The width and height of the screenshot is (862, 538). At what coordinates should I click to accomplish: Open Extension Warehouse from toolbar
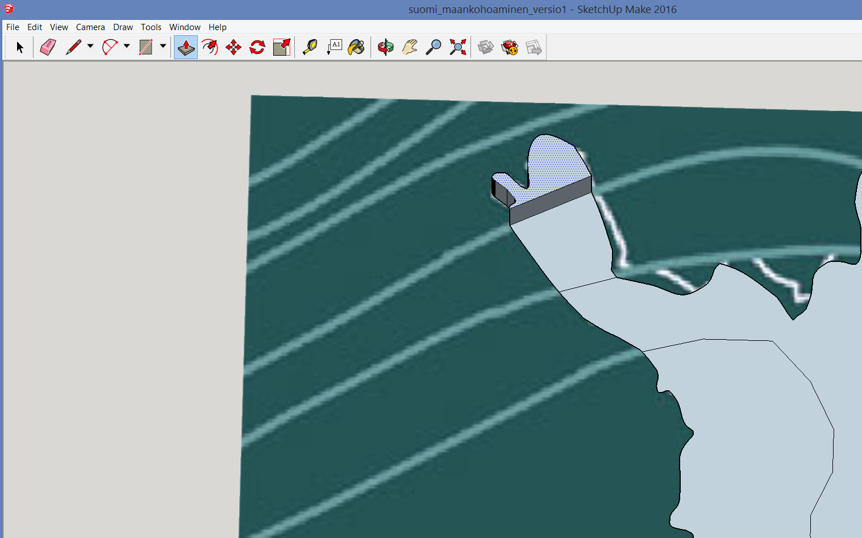pyautogui.click(x=510, y=47)
